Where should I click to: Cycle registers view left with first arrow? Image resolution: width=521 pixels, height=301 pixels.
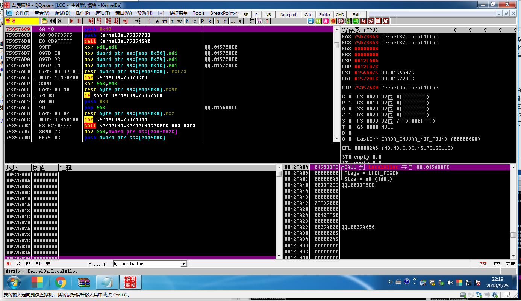(x=455, y=30)
